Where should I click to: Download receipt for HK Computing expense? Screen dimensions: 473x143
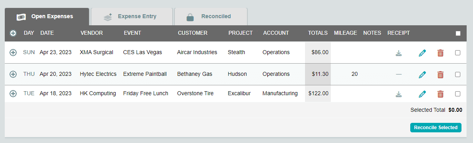pos(398,94)
